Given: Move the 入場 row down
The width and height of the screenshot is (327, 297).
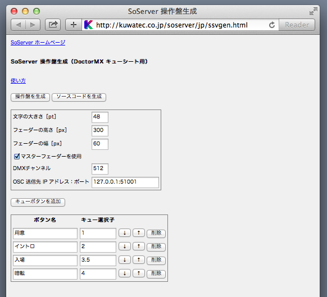Looking at the screenshot, I should click(x=125, y=260).
